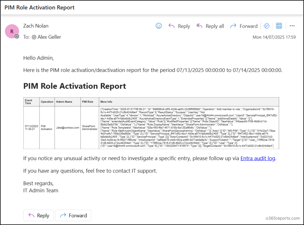Click the Copilot link icon beside Forward
The height and width of the screenshot is (225, 304).
267,26
